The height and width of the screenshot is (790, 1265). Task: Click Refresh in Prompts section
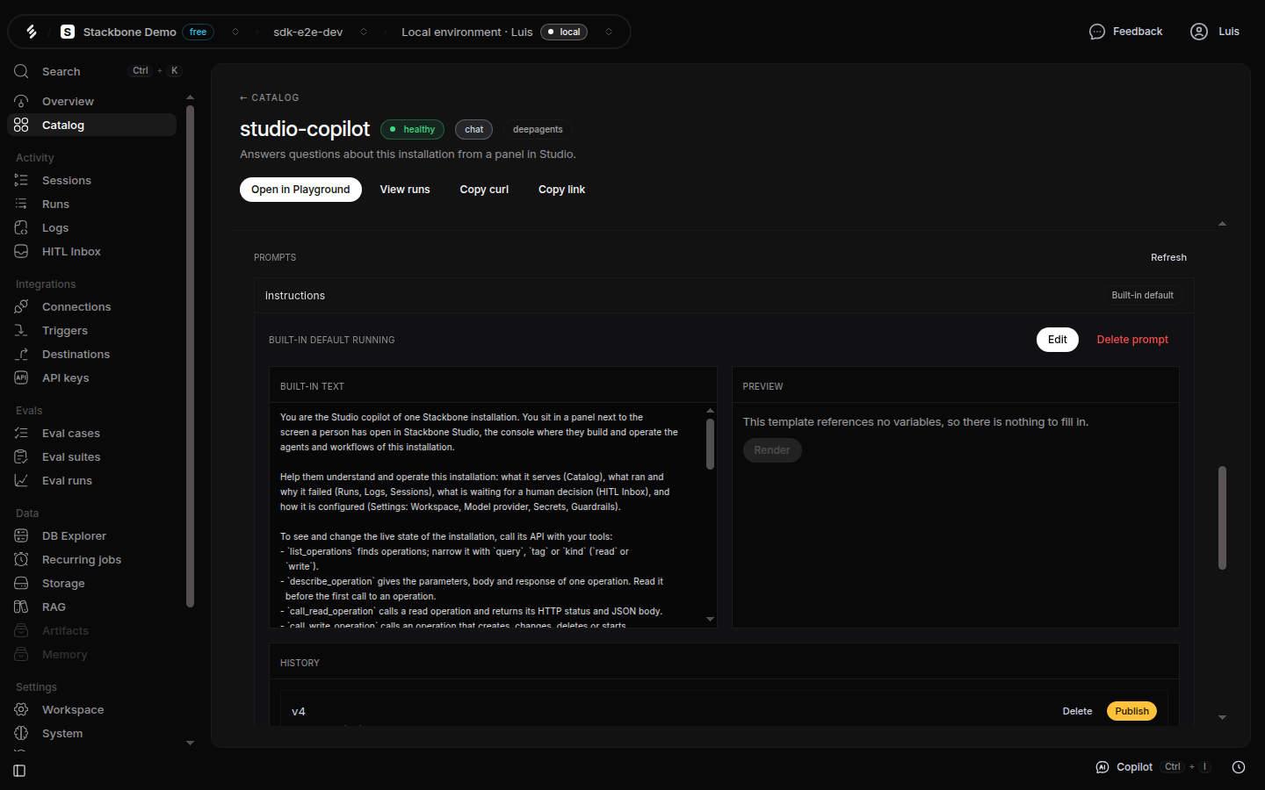click(1168, 257)
